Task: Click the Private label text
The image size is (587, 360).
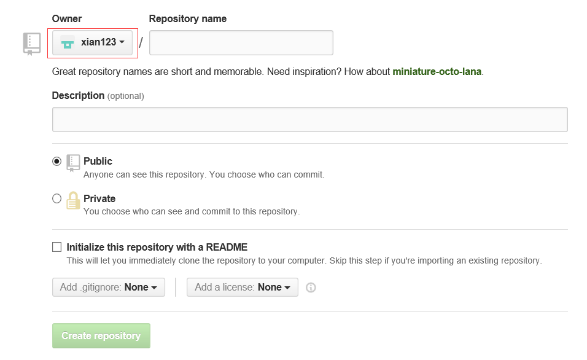Action: point(99,198)
